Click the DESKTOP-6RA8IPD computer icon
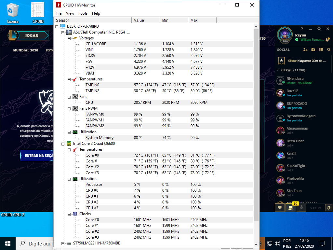This screenshot has height=250, width=333. (x=63, y=26)
